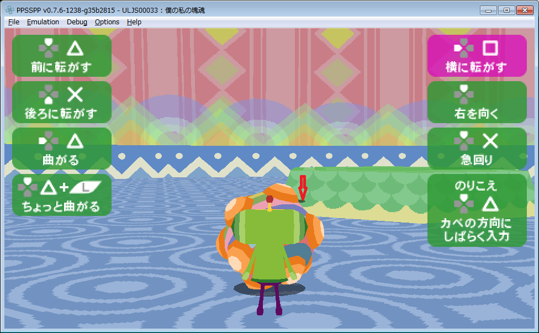Screen dimensions: 539x333
Task: Open the Debug menu
Action: click(77, 22)
